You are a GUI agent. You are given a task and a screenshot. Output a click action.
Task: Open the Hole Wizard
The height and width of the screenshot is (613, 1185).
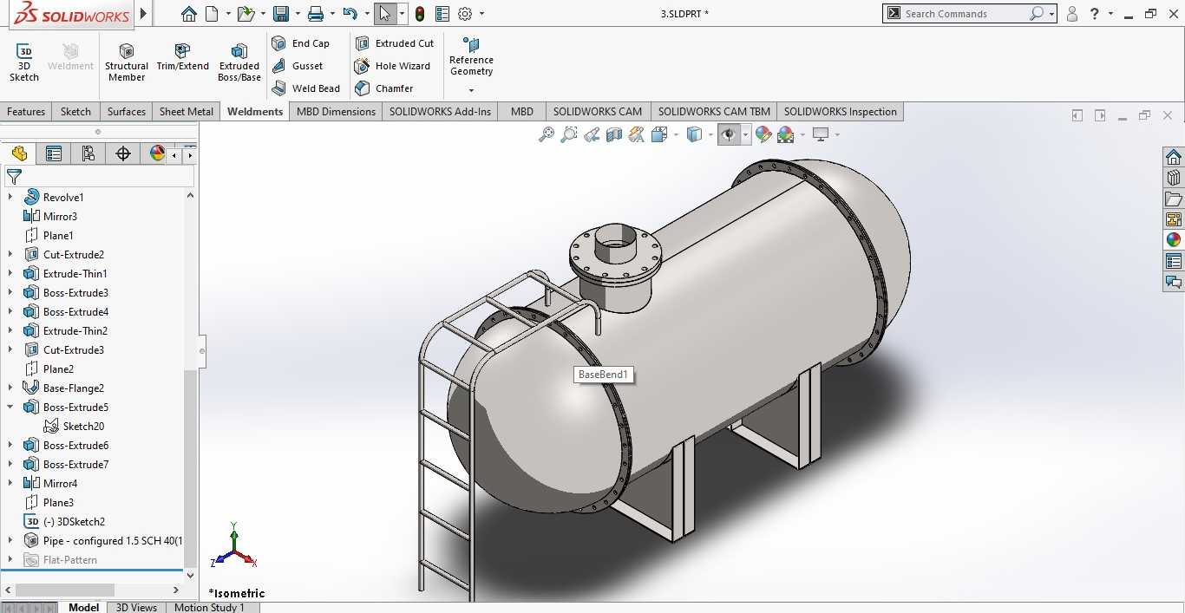(393, 66)
